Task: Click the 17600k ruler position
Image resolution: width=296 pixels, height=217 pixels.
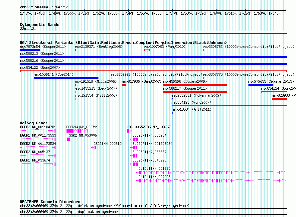Action: (x=216, y=13)
